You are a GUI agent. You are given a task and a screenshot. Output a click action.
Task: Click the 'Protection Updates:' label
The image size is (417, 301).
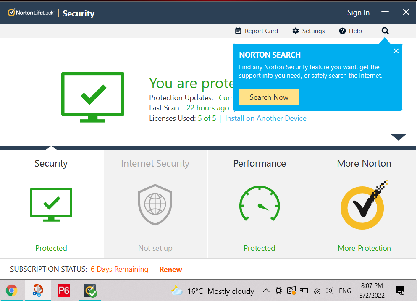[x=181, y=98]
